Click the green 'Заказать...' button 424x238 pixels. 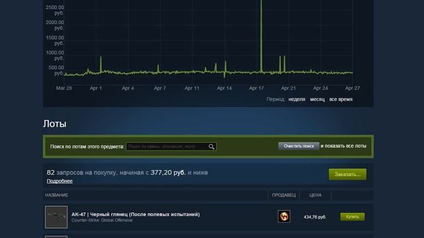pyautogui.click(x=347, y=175)
